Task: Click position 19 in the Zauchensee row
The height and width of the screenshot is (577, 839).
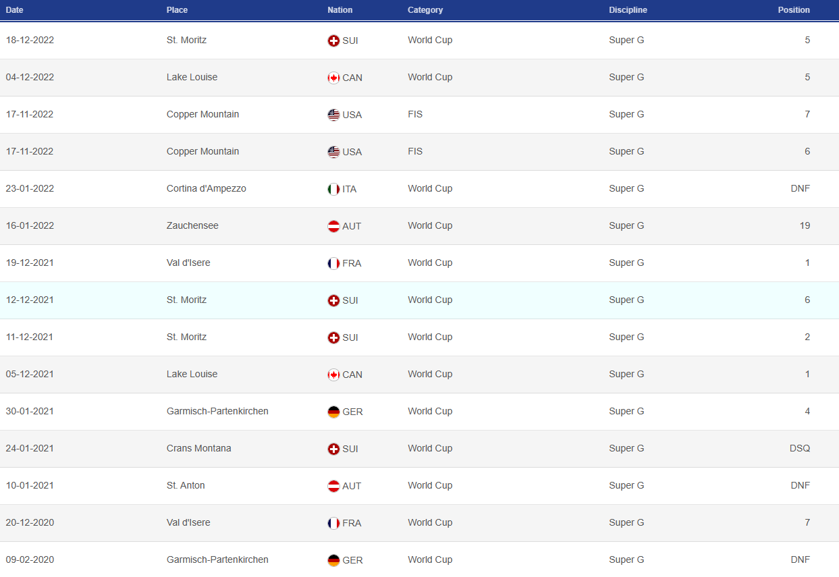Action: click(805, 225)
